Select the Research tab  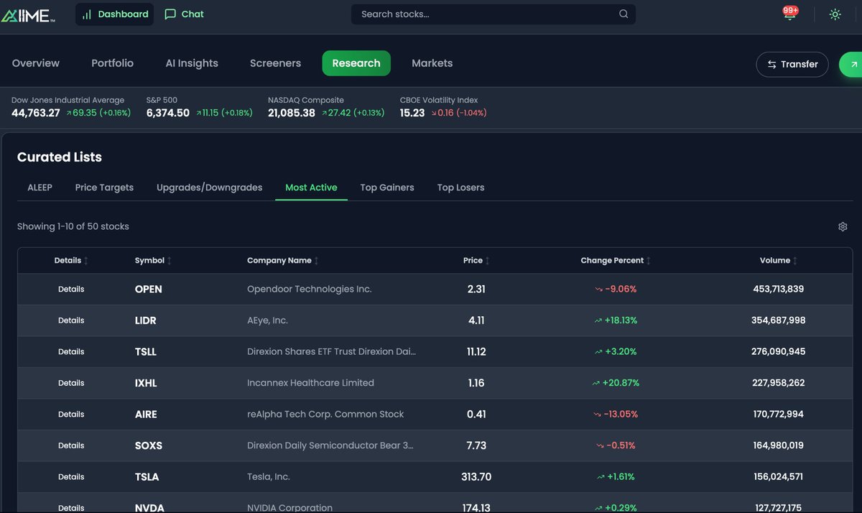pyautogui.click(x=356, y=63)
